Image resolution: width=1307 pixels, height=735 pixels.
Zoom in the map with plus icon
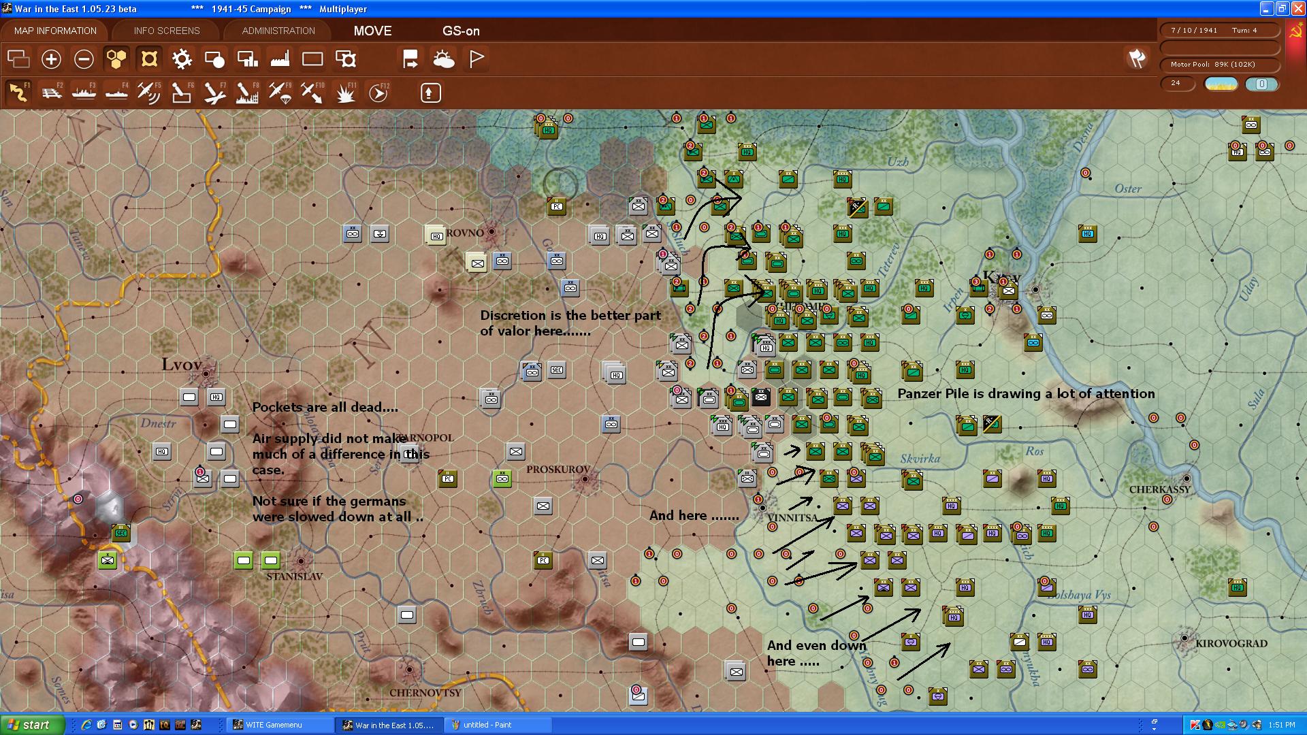click(x=51, y=59)
